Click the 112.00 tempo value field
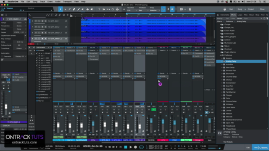The height and width of the screenshot is (151, 269). 203,146
